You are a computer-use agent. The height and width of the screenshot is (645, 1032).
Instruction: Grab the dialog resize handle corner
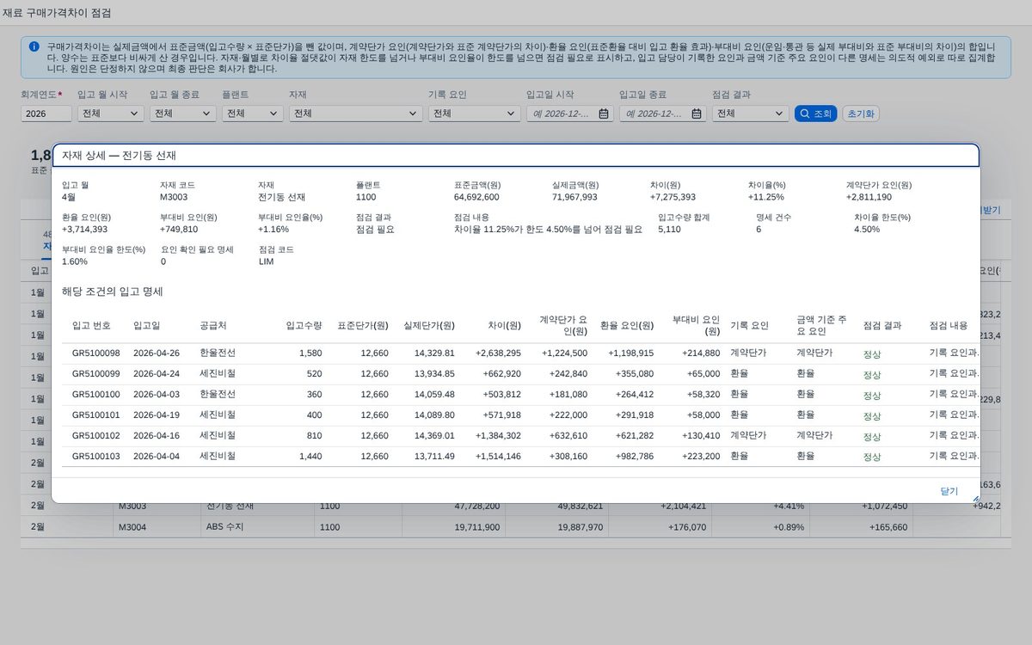[975, 499]
